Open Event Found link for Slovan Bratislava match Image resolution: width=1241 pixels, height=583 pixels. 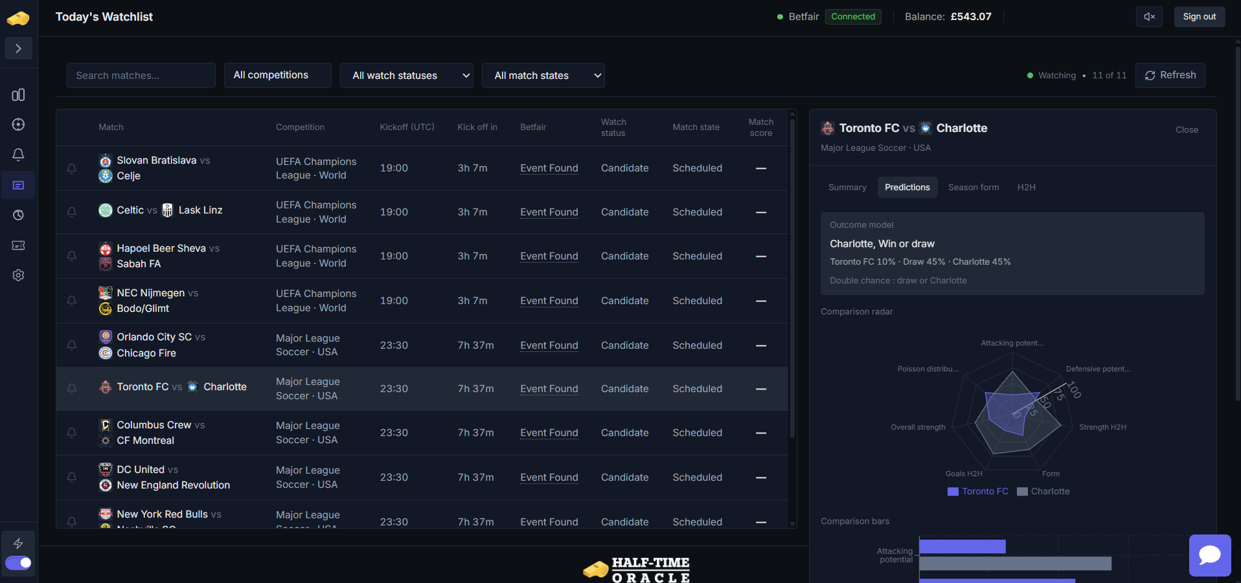tap(549, 168)
